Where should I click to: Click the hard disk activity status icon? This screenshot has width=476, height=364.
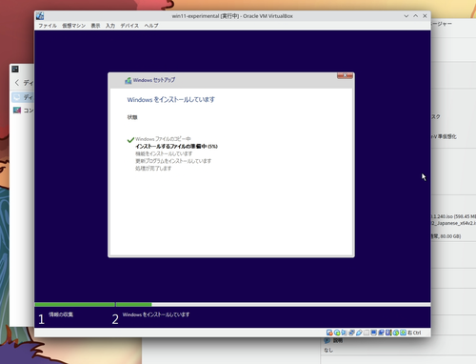pos(329,333)
